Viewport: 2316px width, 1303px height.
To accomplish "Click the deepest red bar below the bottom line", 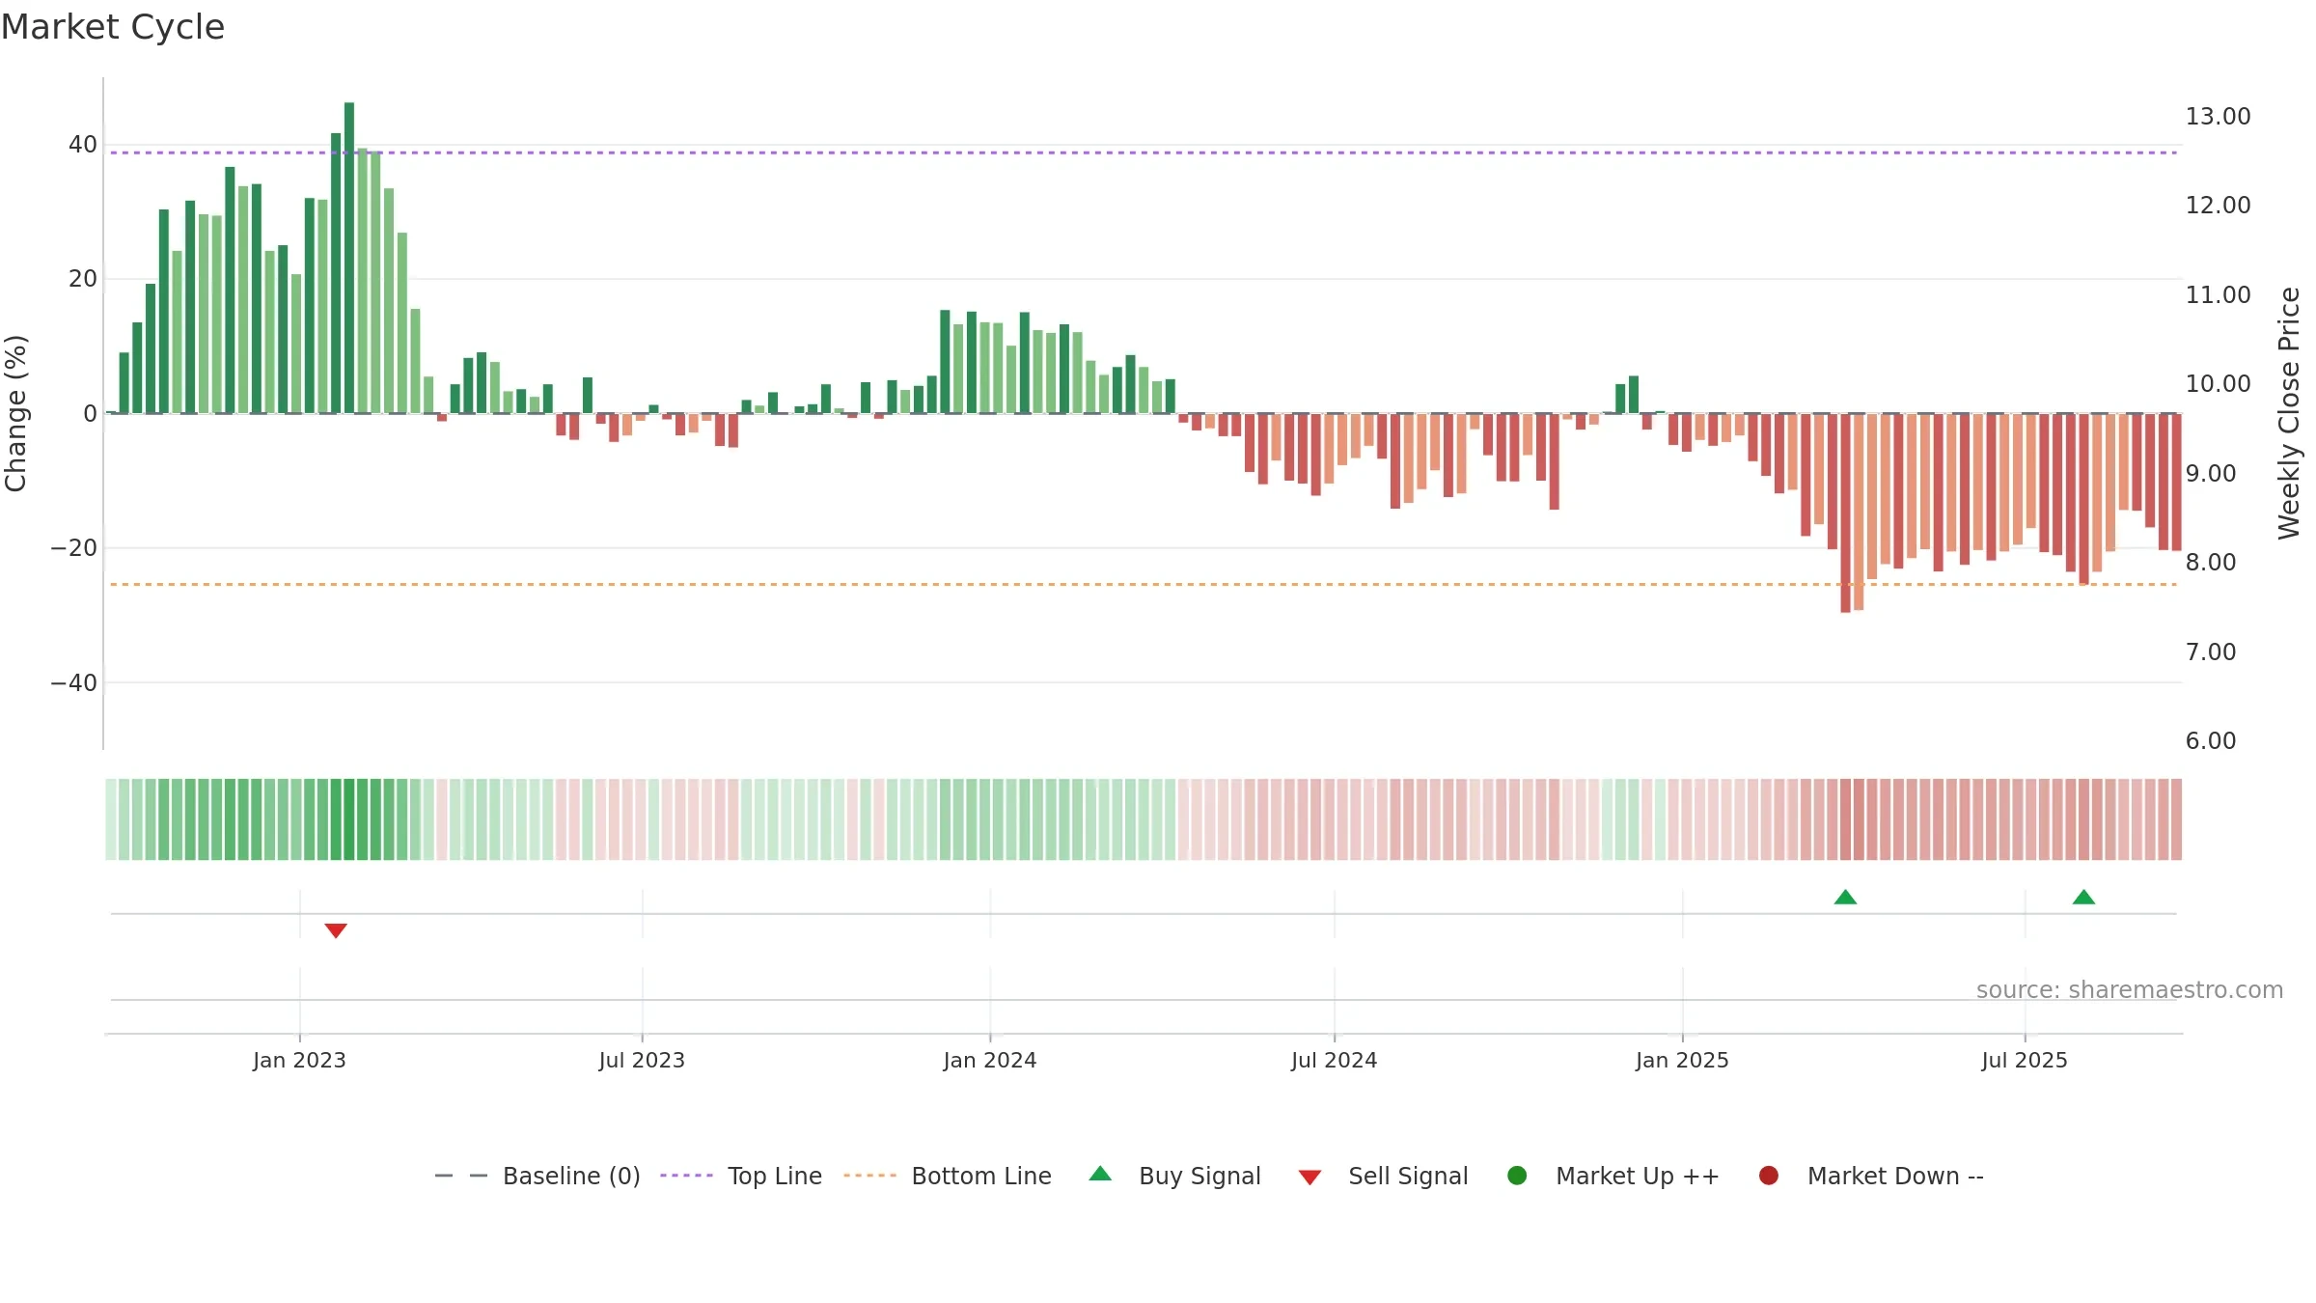I will coord(1845,513).
